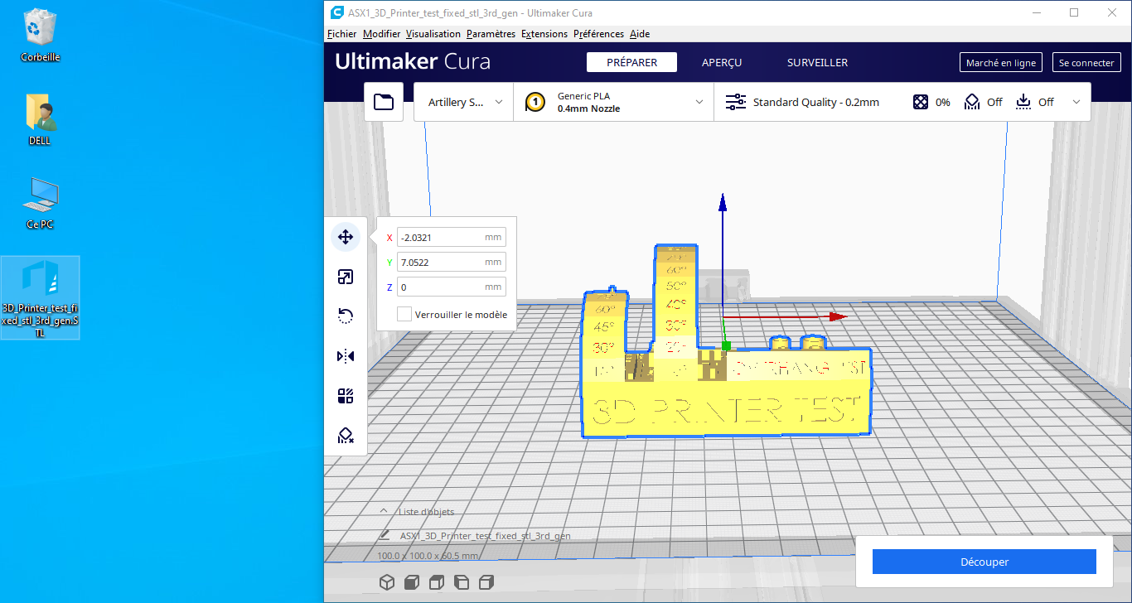Click Se connecter button
The width and height of the screenshot is (1132, 603).
(1086, 62)
